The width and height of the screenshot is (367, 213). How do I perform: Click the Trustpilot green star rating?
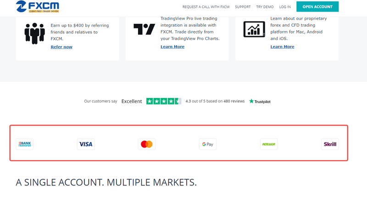click(164, 101)
